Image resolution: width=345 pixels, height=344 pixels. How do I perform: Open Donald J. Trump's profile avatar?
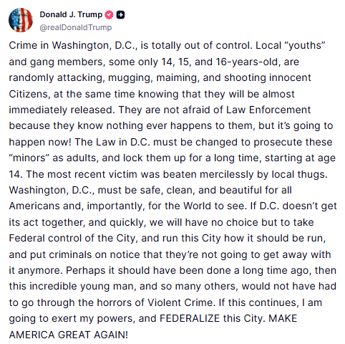(x=21, y=20)
